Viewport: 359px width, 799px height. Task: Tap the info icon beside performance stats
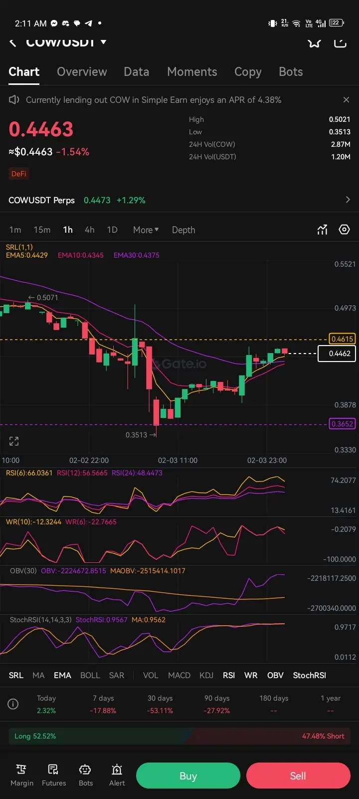pos(13,704)
